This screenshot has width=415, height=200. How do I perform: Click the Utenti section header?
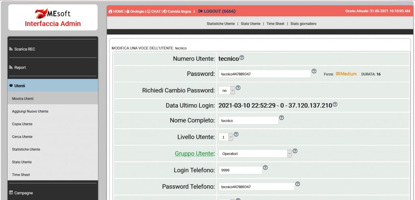[x=53, y=86]
